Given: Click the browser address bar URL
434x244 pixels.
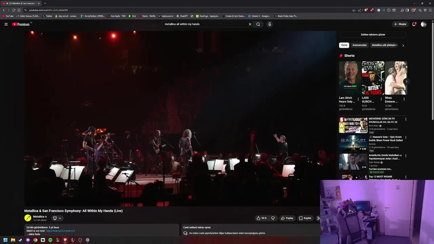Looking at the screenshot, I should tap(48, 10).
